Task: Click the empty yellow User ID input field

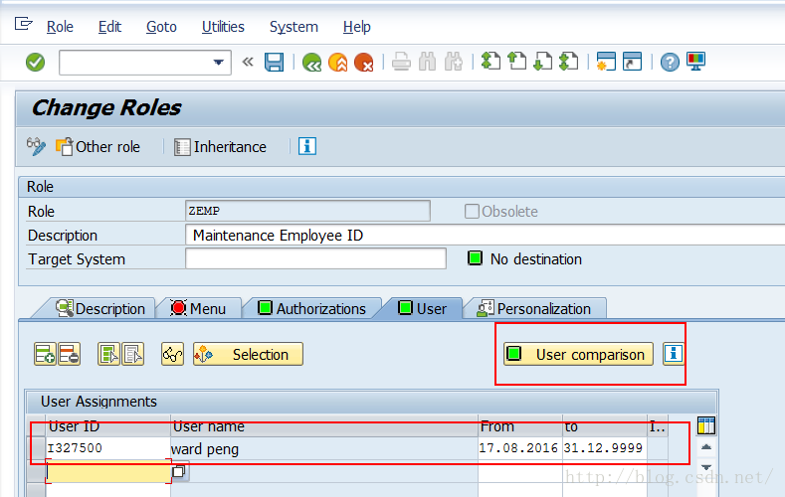Action: (108, 471)
